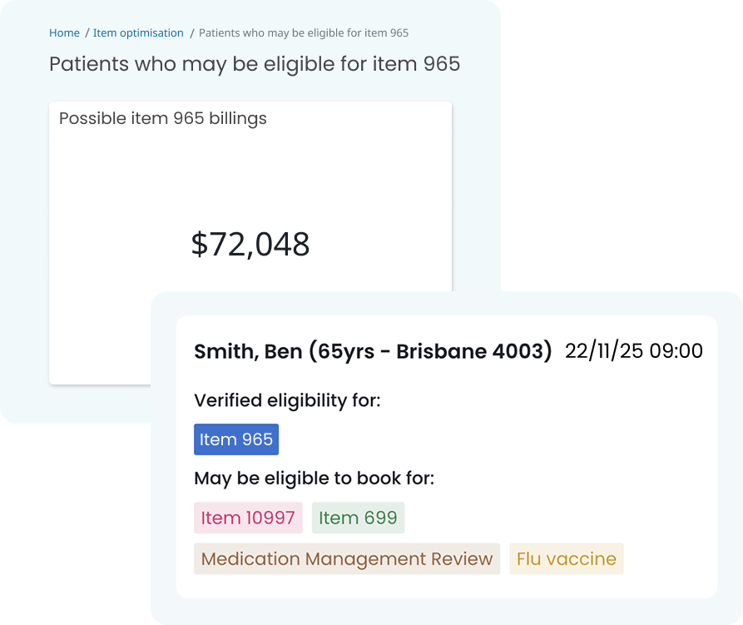Open the Home breadcrumb link
Viewport: 743px width, 625px height.
pyautogui.click(x=64, y=33)
